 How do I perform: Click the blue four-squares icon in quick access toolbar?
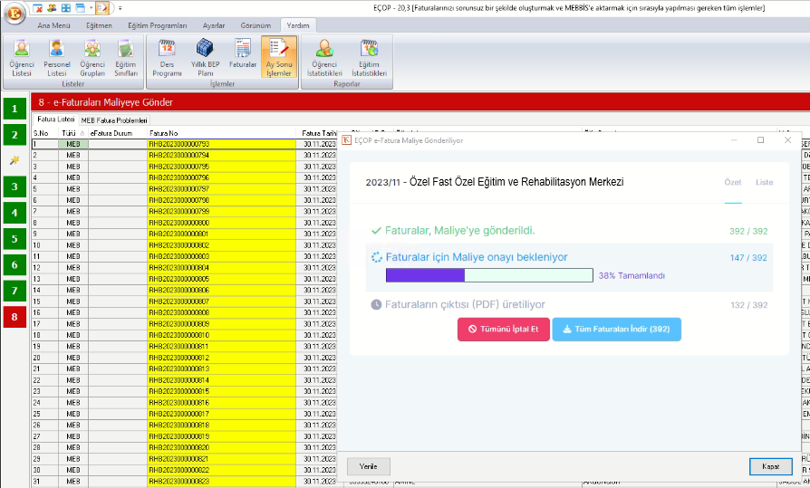pos(66,8)
